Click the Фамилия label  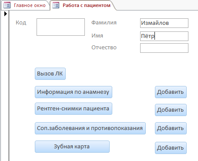click(104, 23)
